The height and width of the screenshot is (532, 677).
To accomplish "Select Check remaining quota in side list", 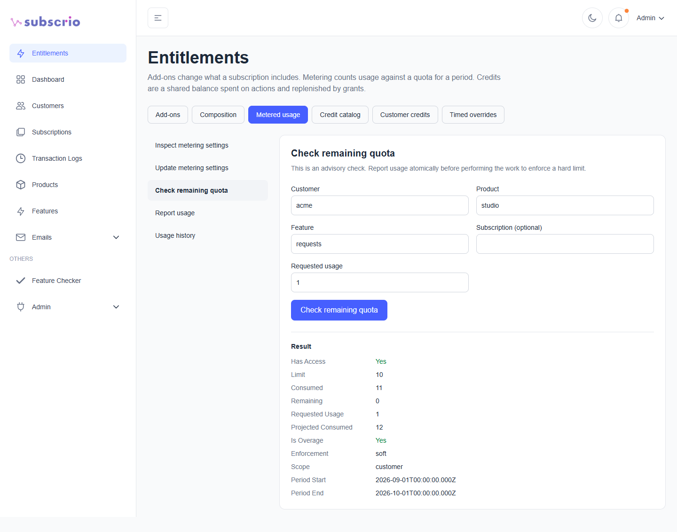I will pyautogui.click(x=208, y=190).
